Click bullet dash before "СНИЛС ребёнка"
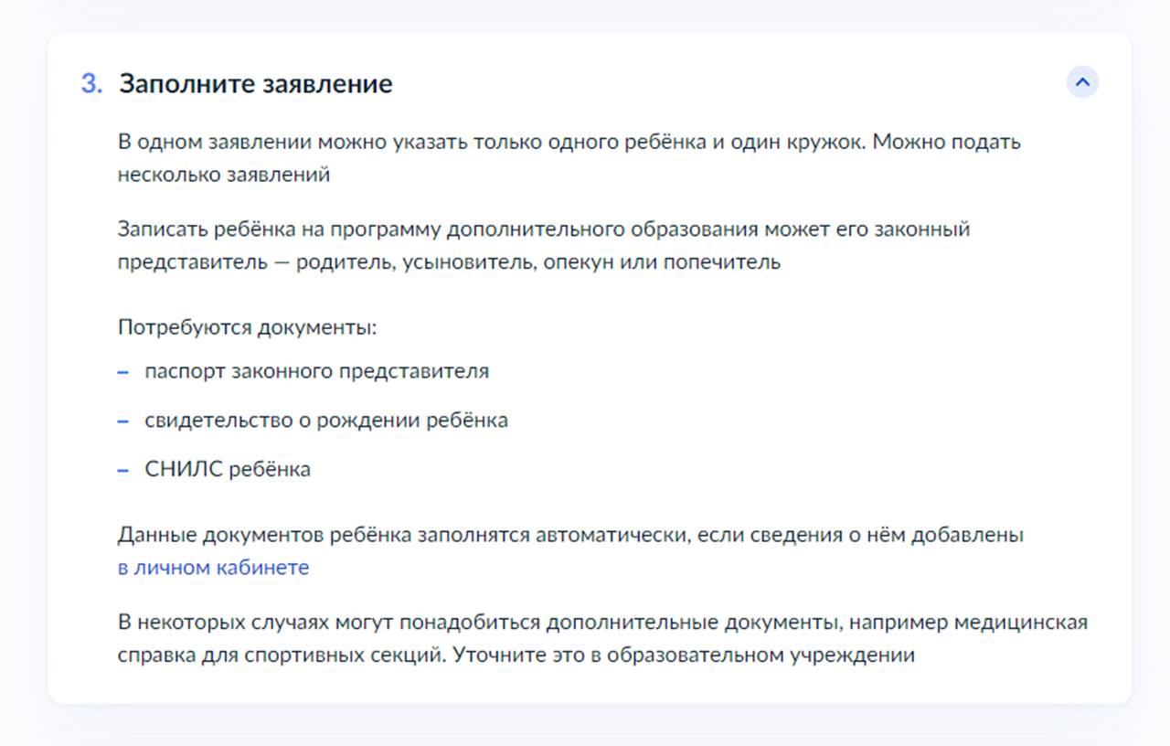The image size is (1170, 746). click(x=122, y=469)
